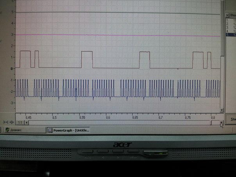Click the 8,6 time axis label
Screen dimensions: 236x177
(x=108, y=117)
